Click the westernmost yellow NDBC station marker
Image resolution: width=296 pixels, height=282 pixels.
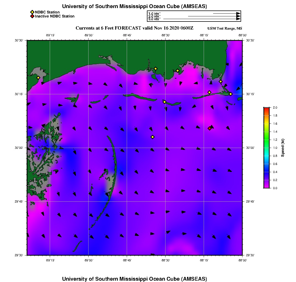tap(38, 78)
